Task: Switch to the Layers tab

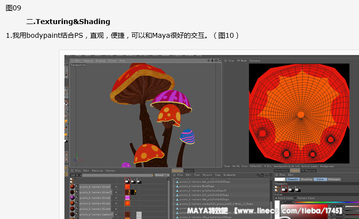Action: 189,171
